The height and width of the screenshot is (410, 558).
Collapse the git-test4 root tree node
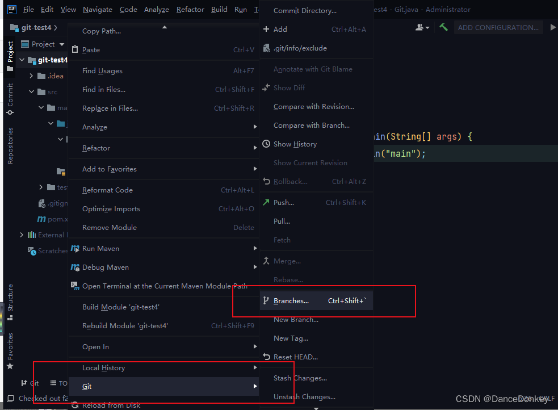(x=22, y=60)
